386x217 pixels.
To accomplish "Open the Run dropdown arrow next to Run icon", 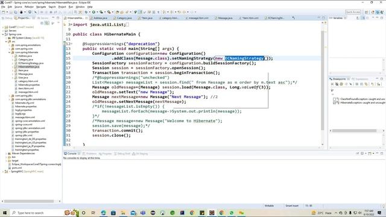I will pos(97,12).
